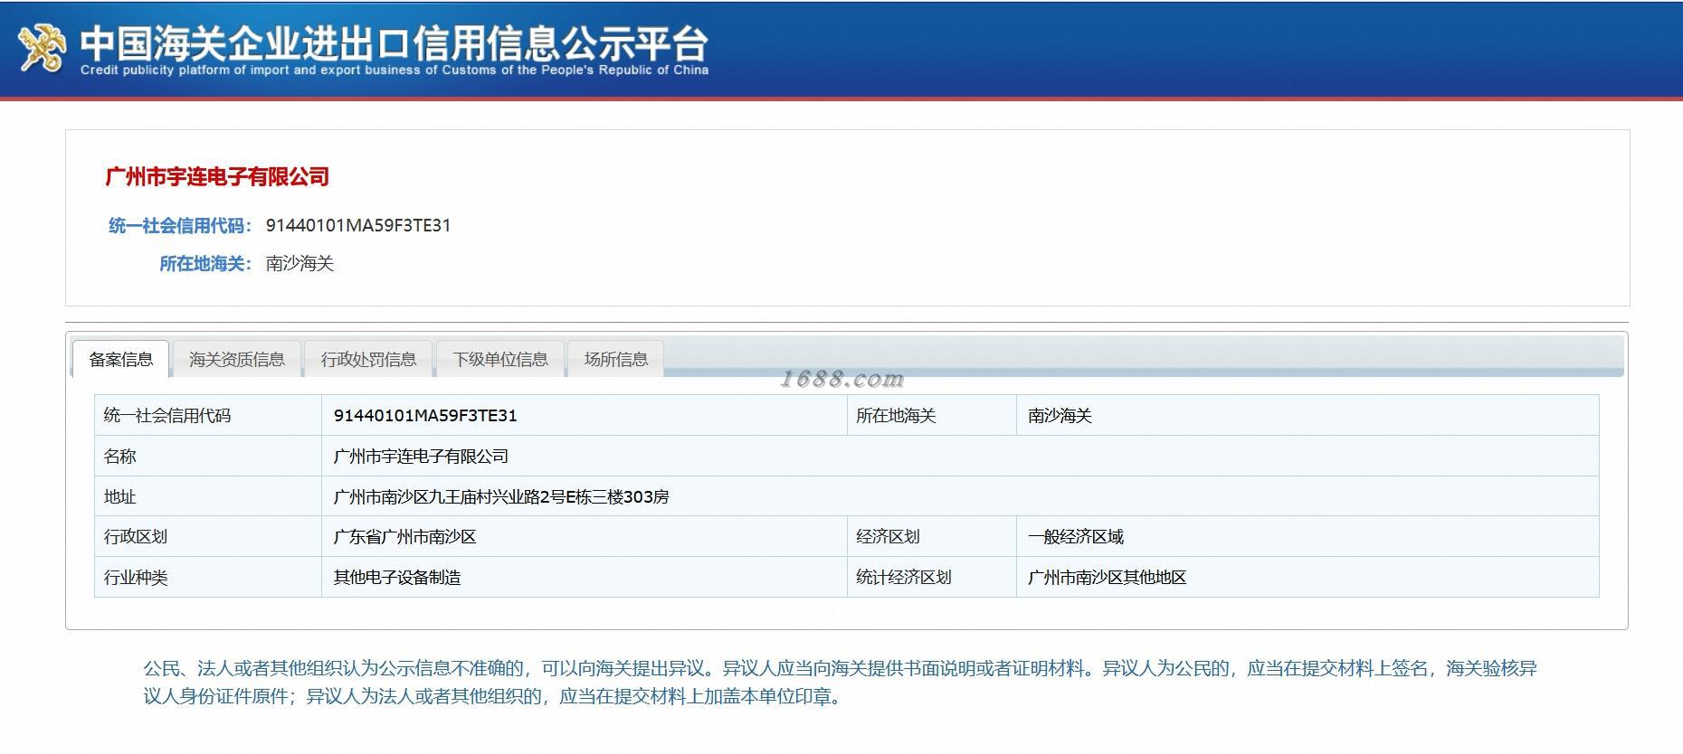This screenshot has height=754, width=1683.
Task: Click the 广东省广州市南沙区 value cell
Action: [x=585, y=536]
